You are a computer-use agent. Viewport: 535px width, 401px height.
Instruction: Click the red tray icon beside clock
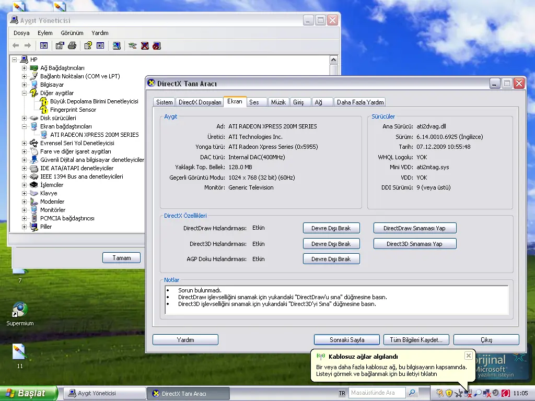point(506,393)
